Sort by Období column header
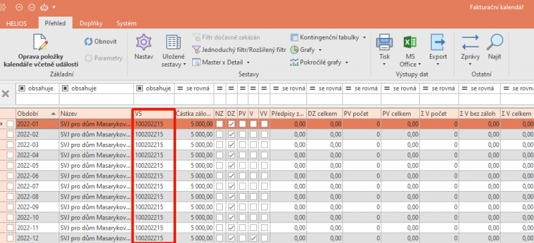Screen dimensions: 534x243 (37, 114)
